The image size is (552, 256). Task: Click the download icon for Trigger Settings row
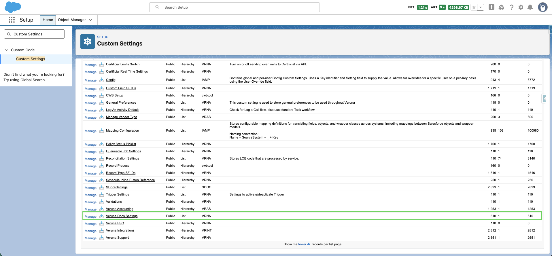(x=102, y=194)
